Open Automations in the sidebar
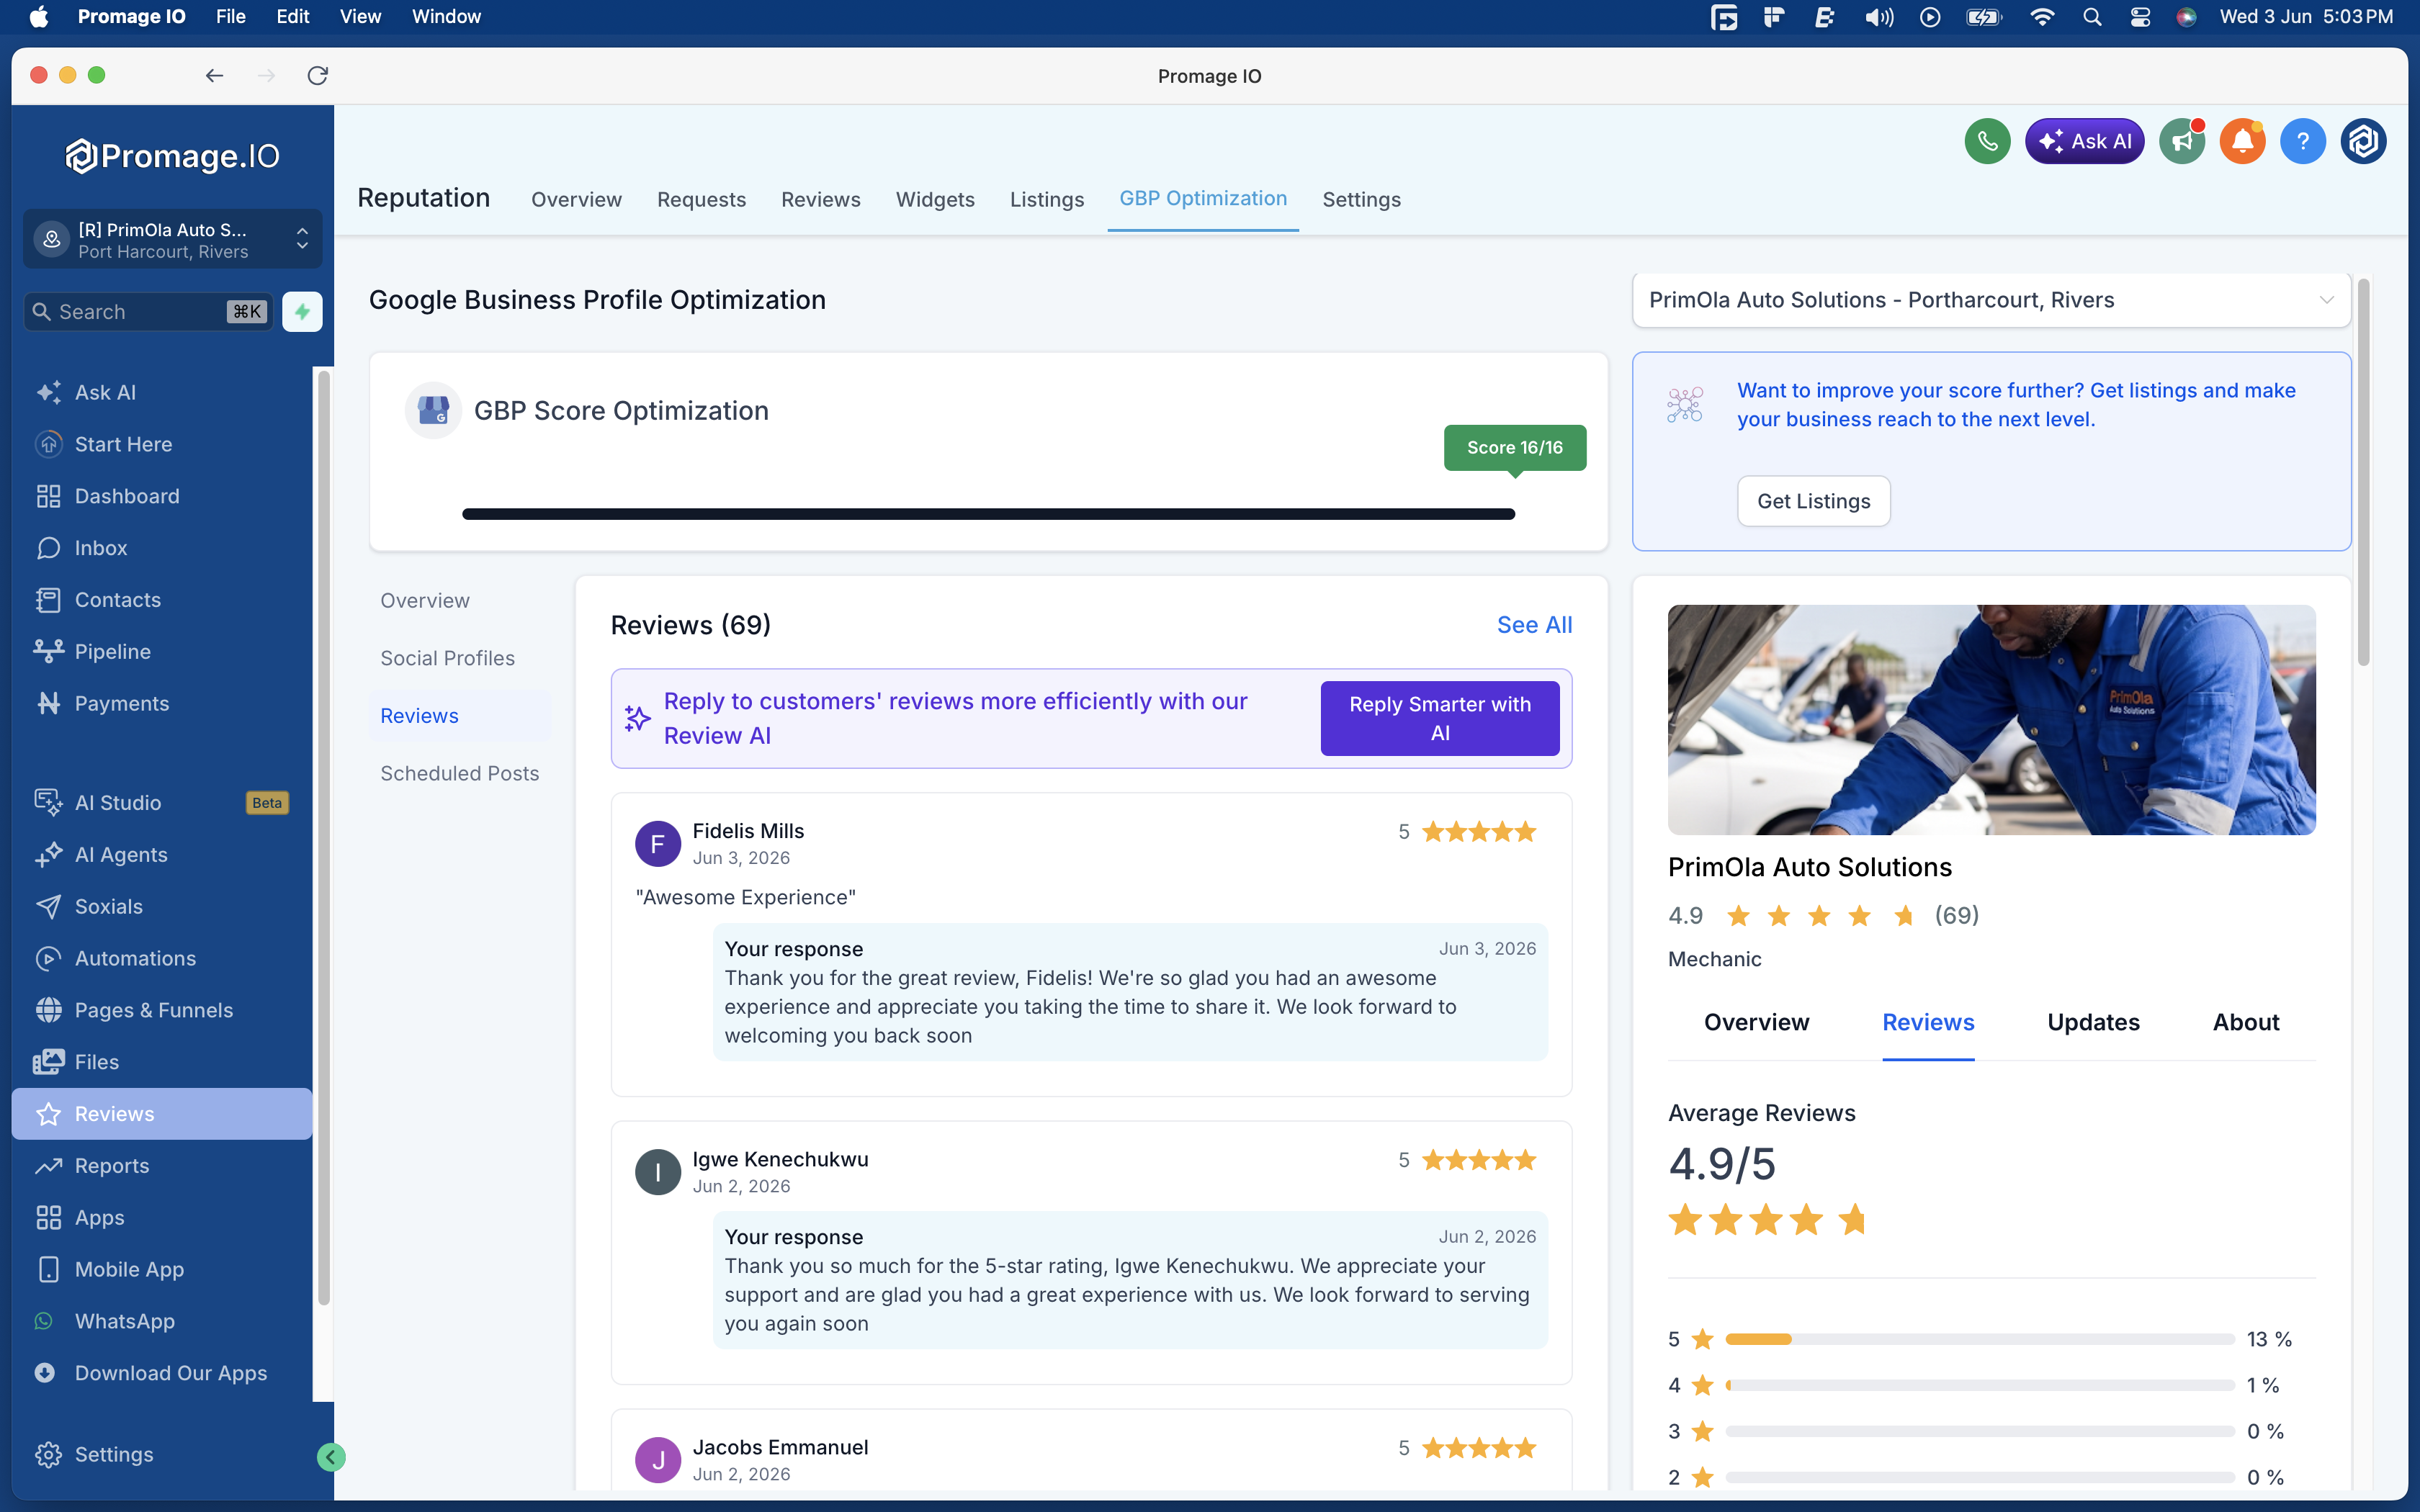This screenshot has width=2420, height=1512. tap(162, 959)
